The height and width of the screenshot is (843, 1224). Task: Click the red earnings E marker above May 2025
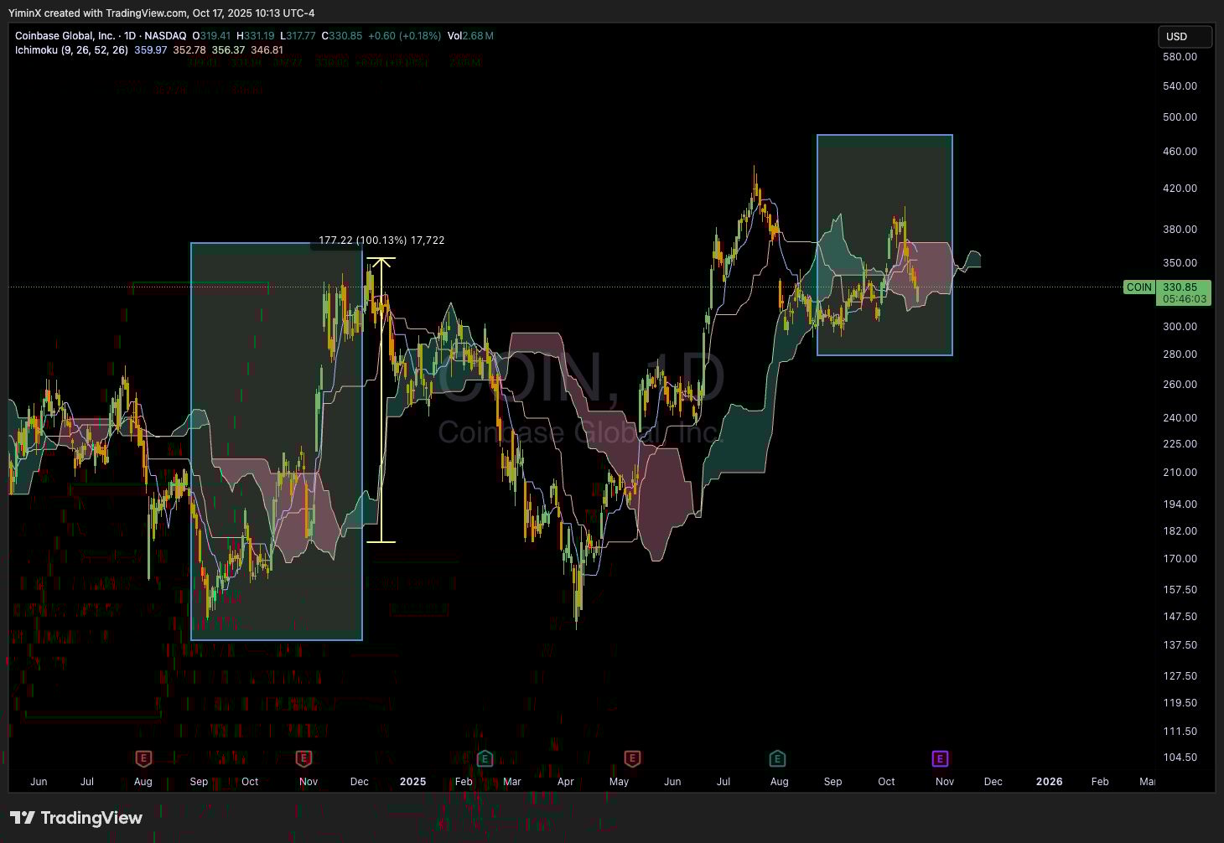(x=632, y=758)
